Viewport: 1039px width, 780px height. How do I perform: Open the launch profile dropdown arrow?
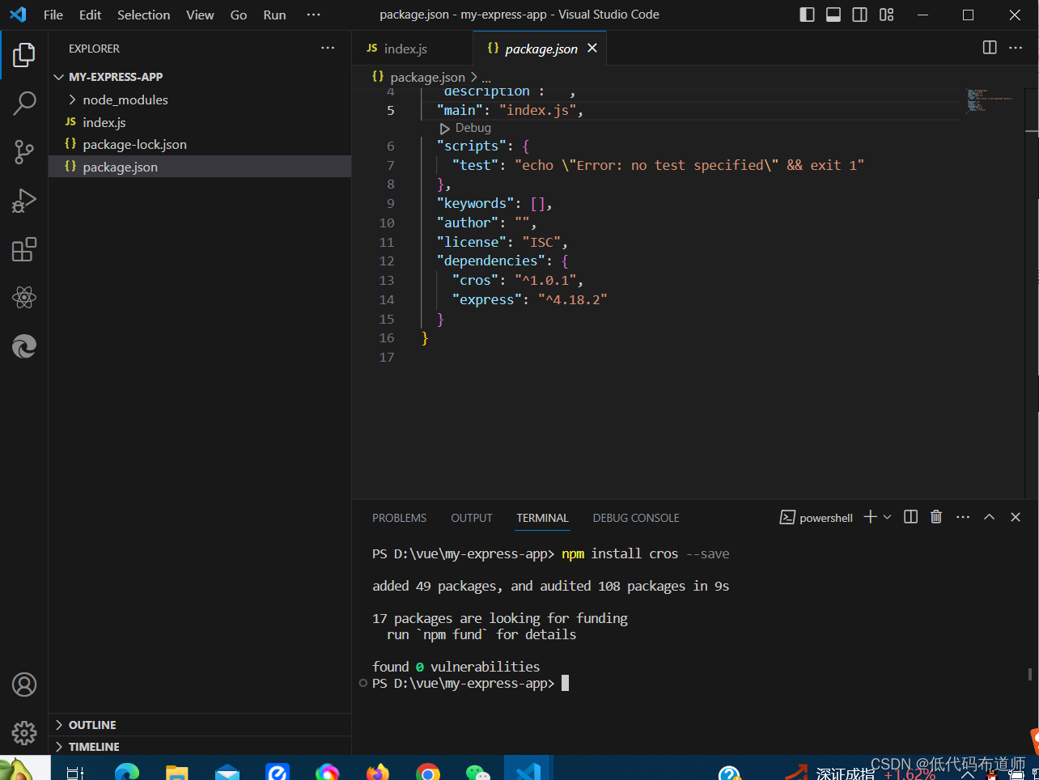(887, 517)
